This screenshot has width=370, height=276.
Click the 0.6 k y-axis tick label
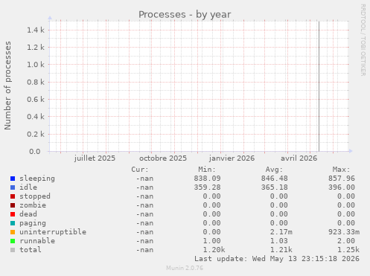click(x=36, y=100)
